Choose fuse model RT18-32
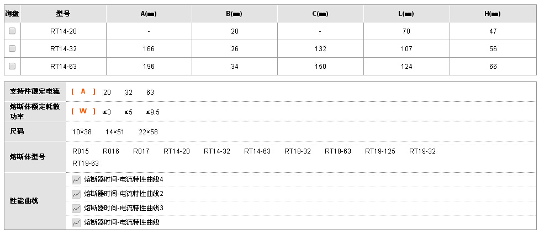 [x=297, y=151]
